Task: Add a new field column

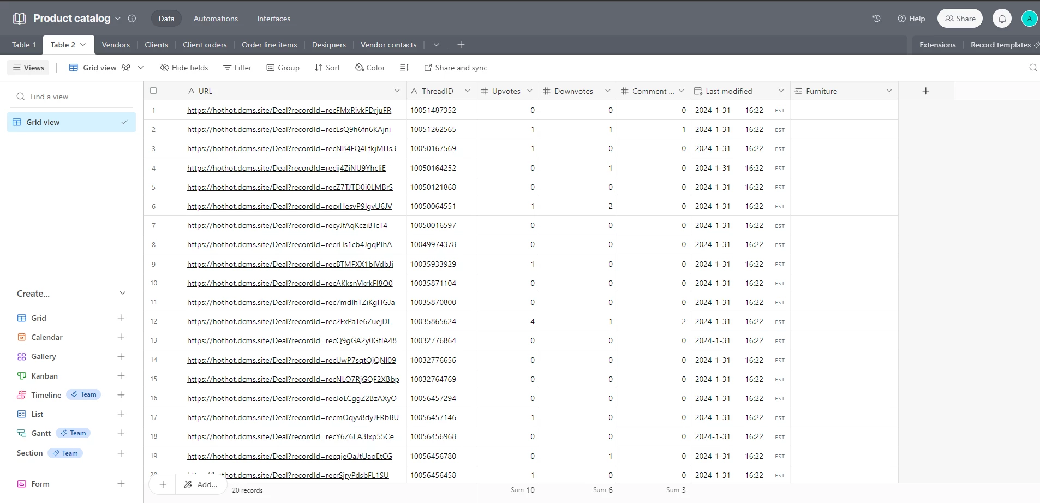Action: coord(926,91)
